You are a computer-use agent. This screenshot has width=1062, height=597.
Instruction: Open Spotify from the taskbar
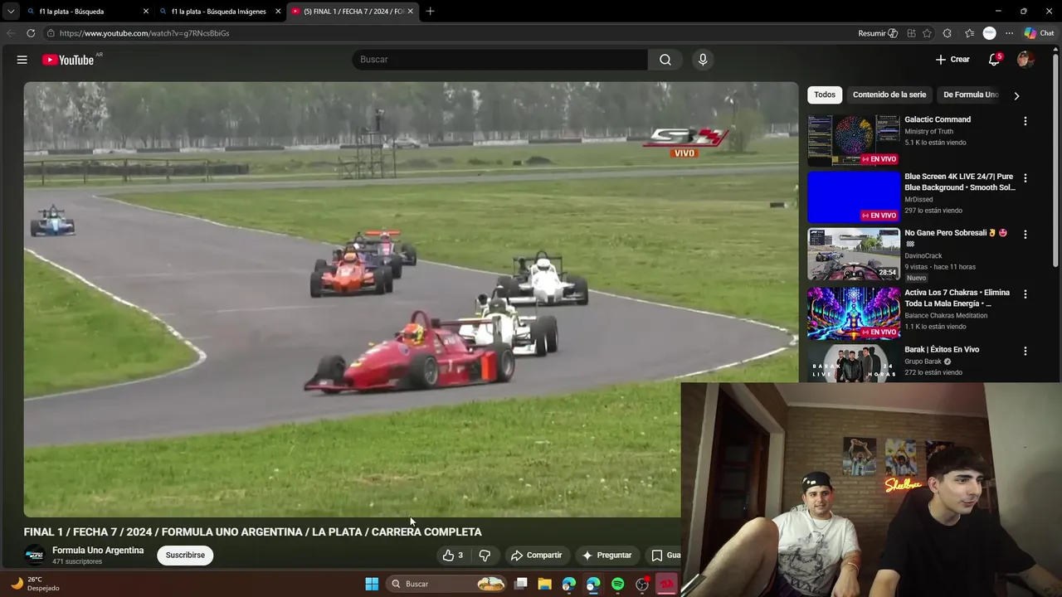618,585
